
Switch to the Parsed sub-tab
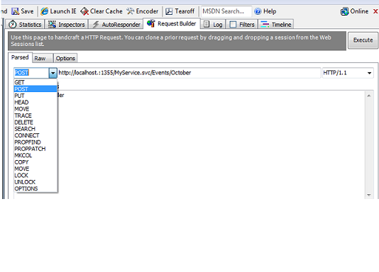[x=20, y=57]
